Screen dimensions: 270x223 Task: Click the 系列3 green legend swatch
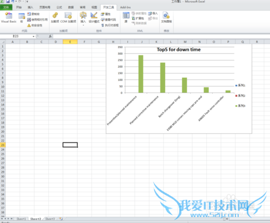click(x=236, y=106)
